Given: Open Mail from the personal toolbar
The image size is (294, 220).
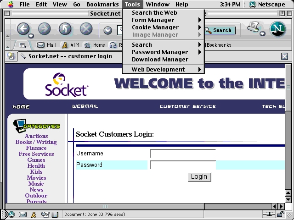Looking at the screenshot, I should coord(47,45).
